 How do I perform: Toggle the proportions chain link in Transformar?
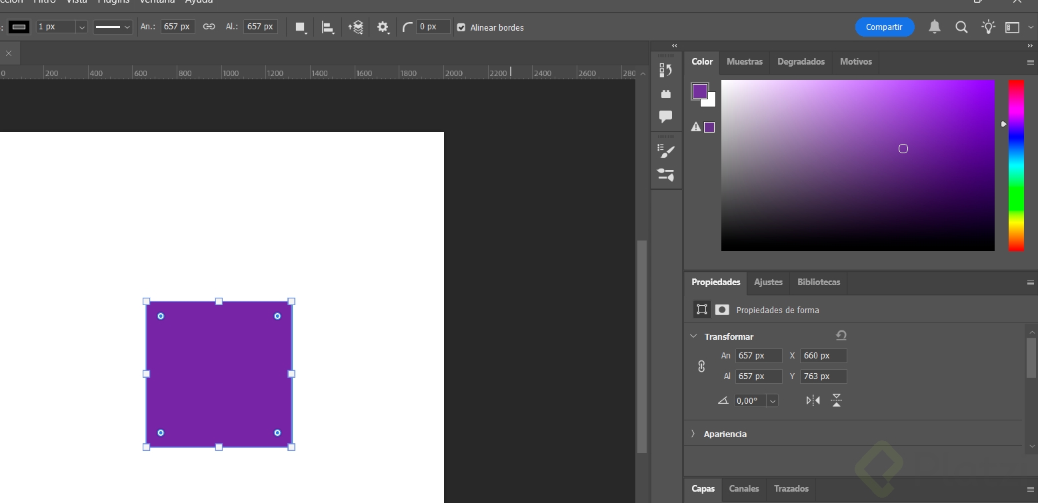tap(701, 366)
